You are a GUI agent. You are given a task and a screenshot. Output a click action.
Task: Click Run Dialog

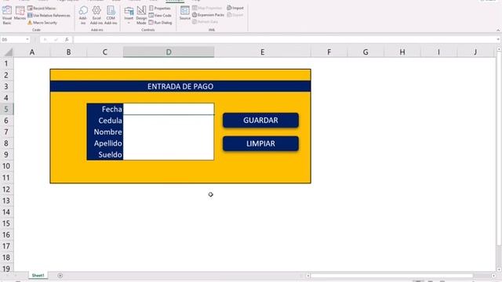click(160, 23)
